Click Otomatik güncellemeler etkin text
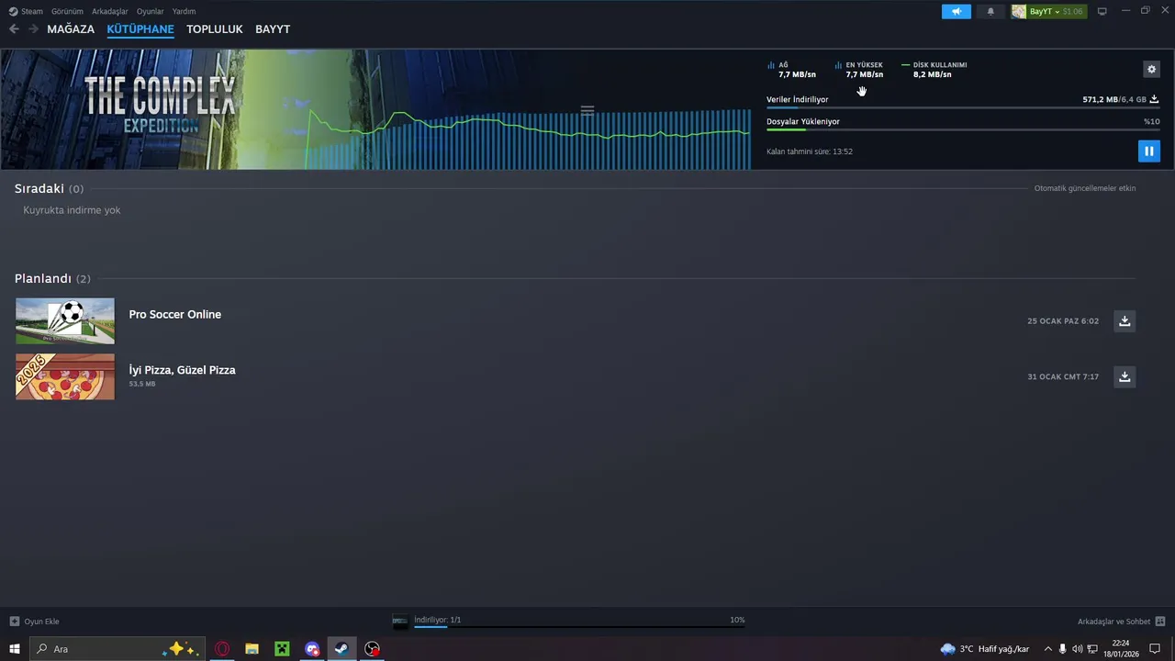 [1085, 188]
